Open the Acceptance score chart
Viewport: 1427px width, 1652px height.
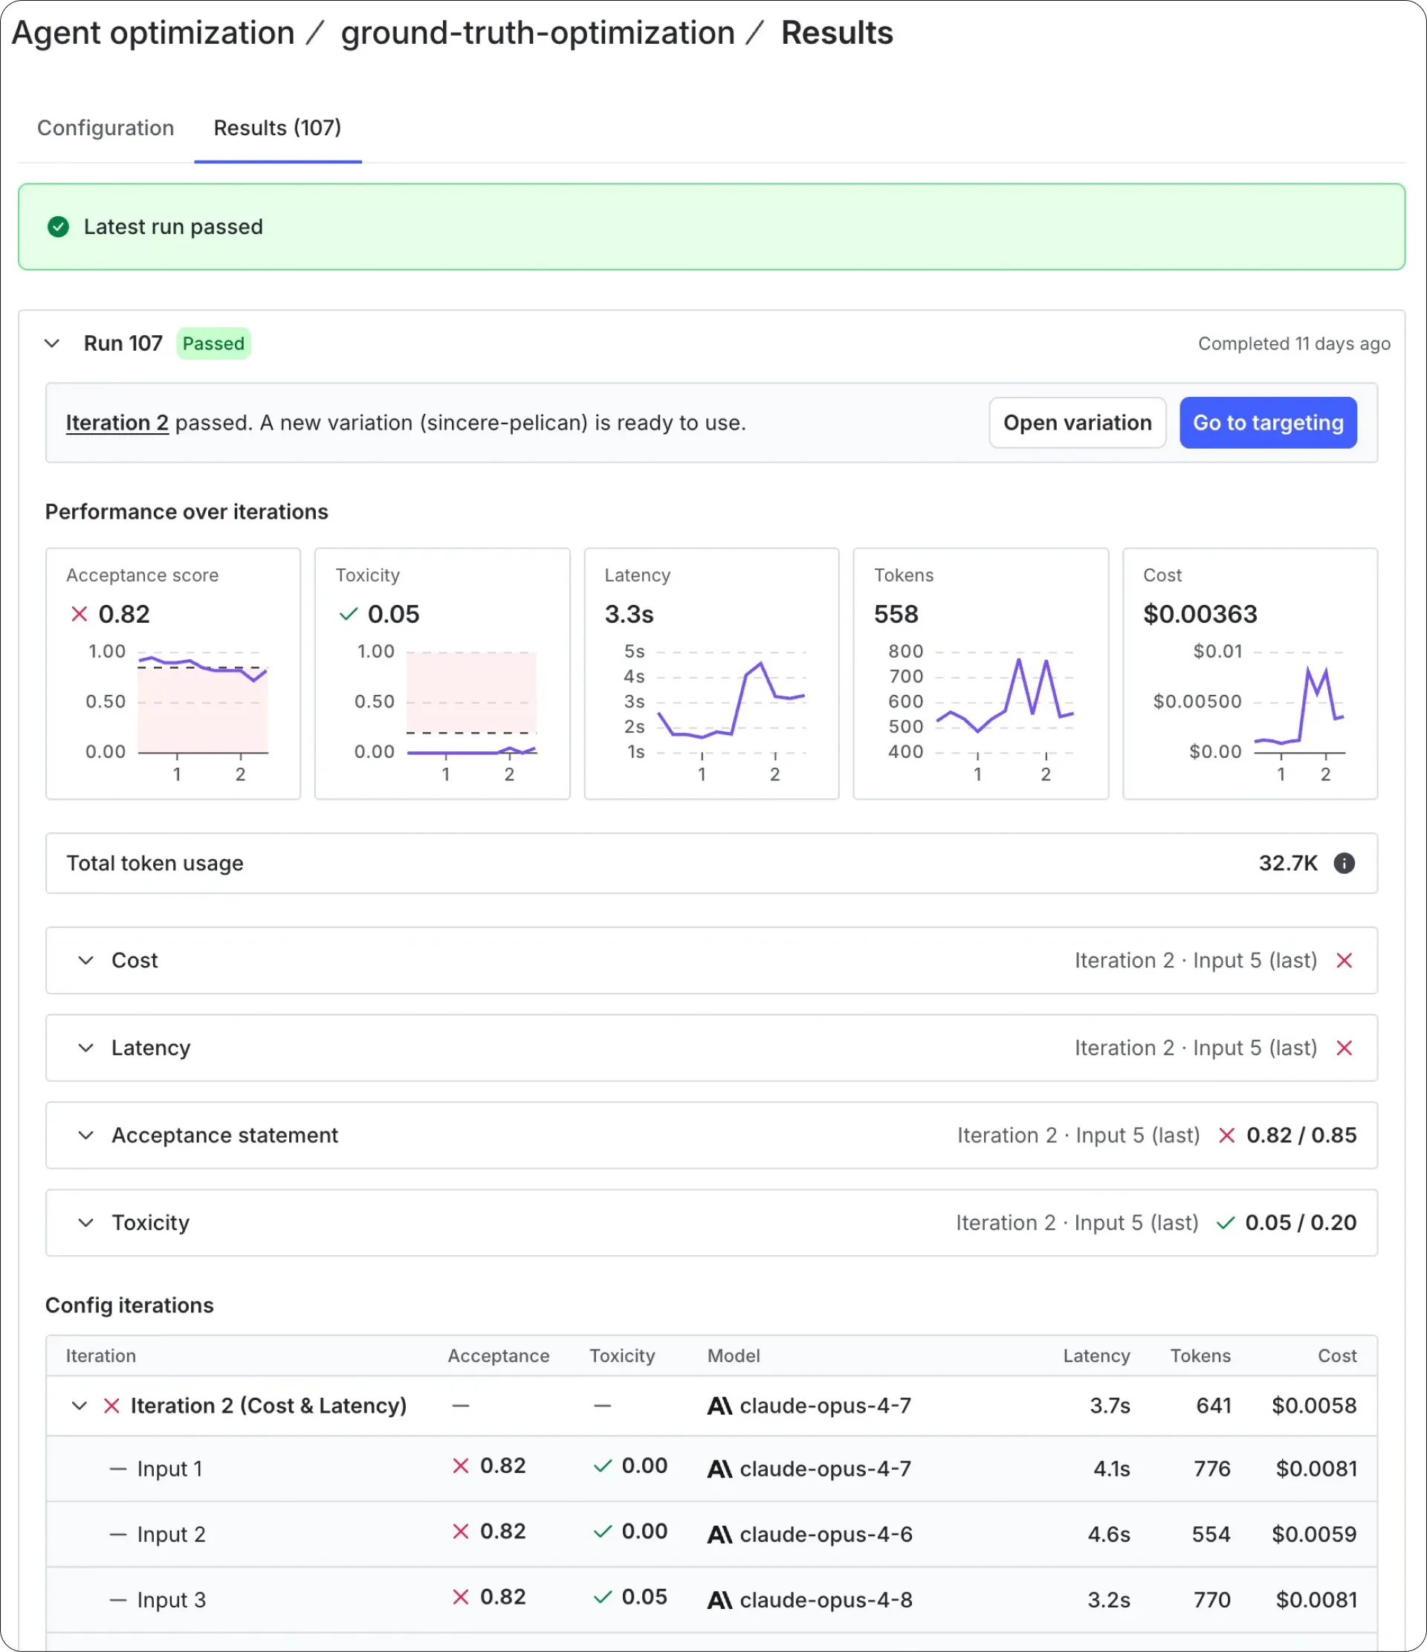[x=173, y=674]
